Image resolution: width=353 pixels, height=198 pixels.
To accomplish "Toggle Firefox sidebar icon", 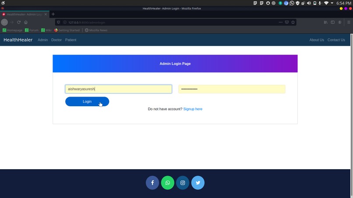I will click(332, 22).
